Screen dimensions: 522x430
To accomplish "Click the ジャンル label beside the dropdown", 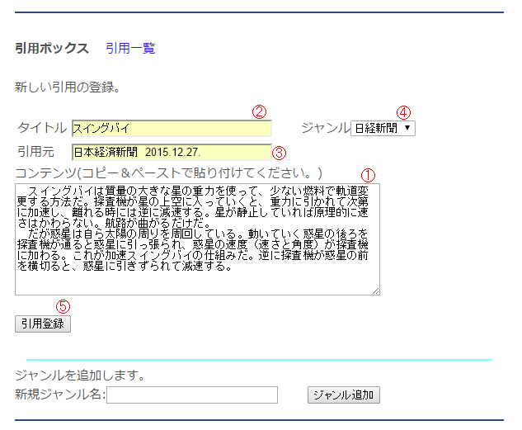I will pos(326,128).
